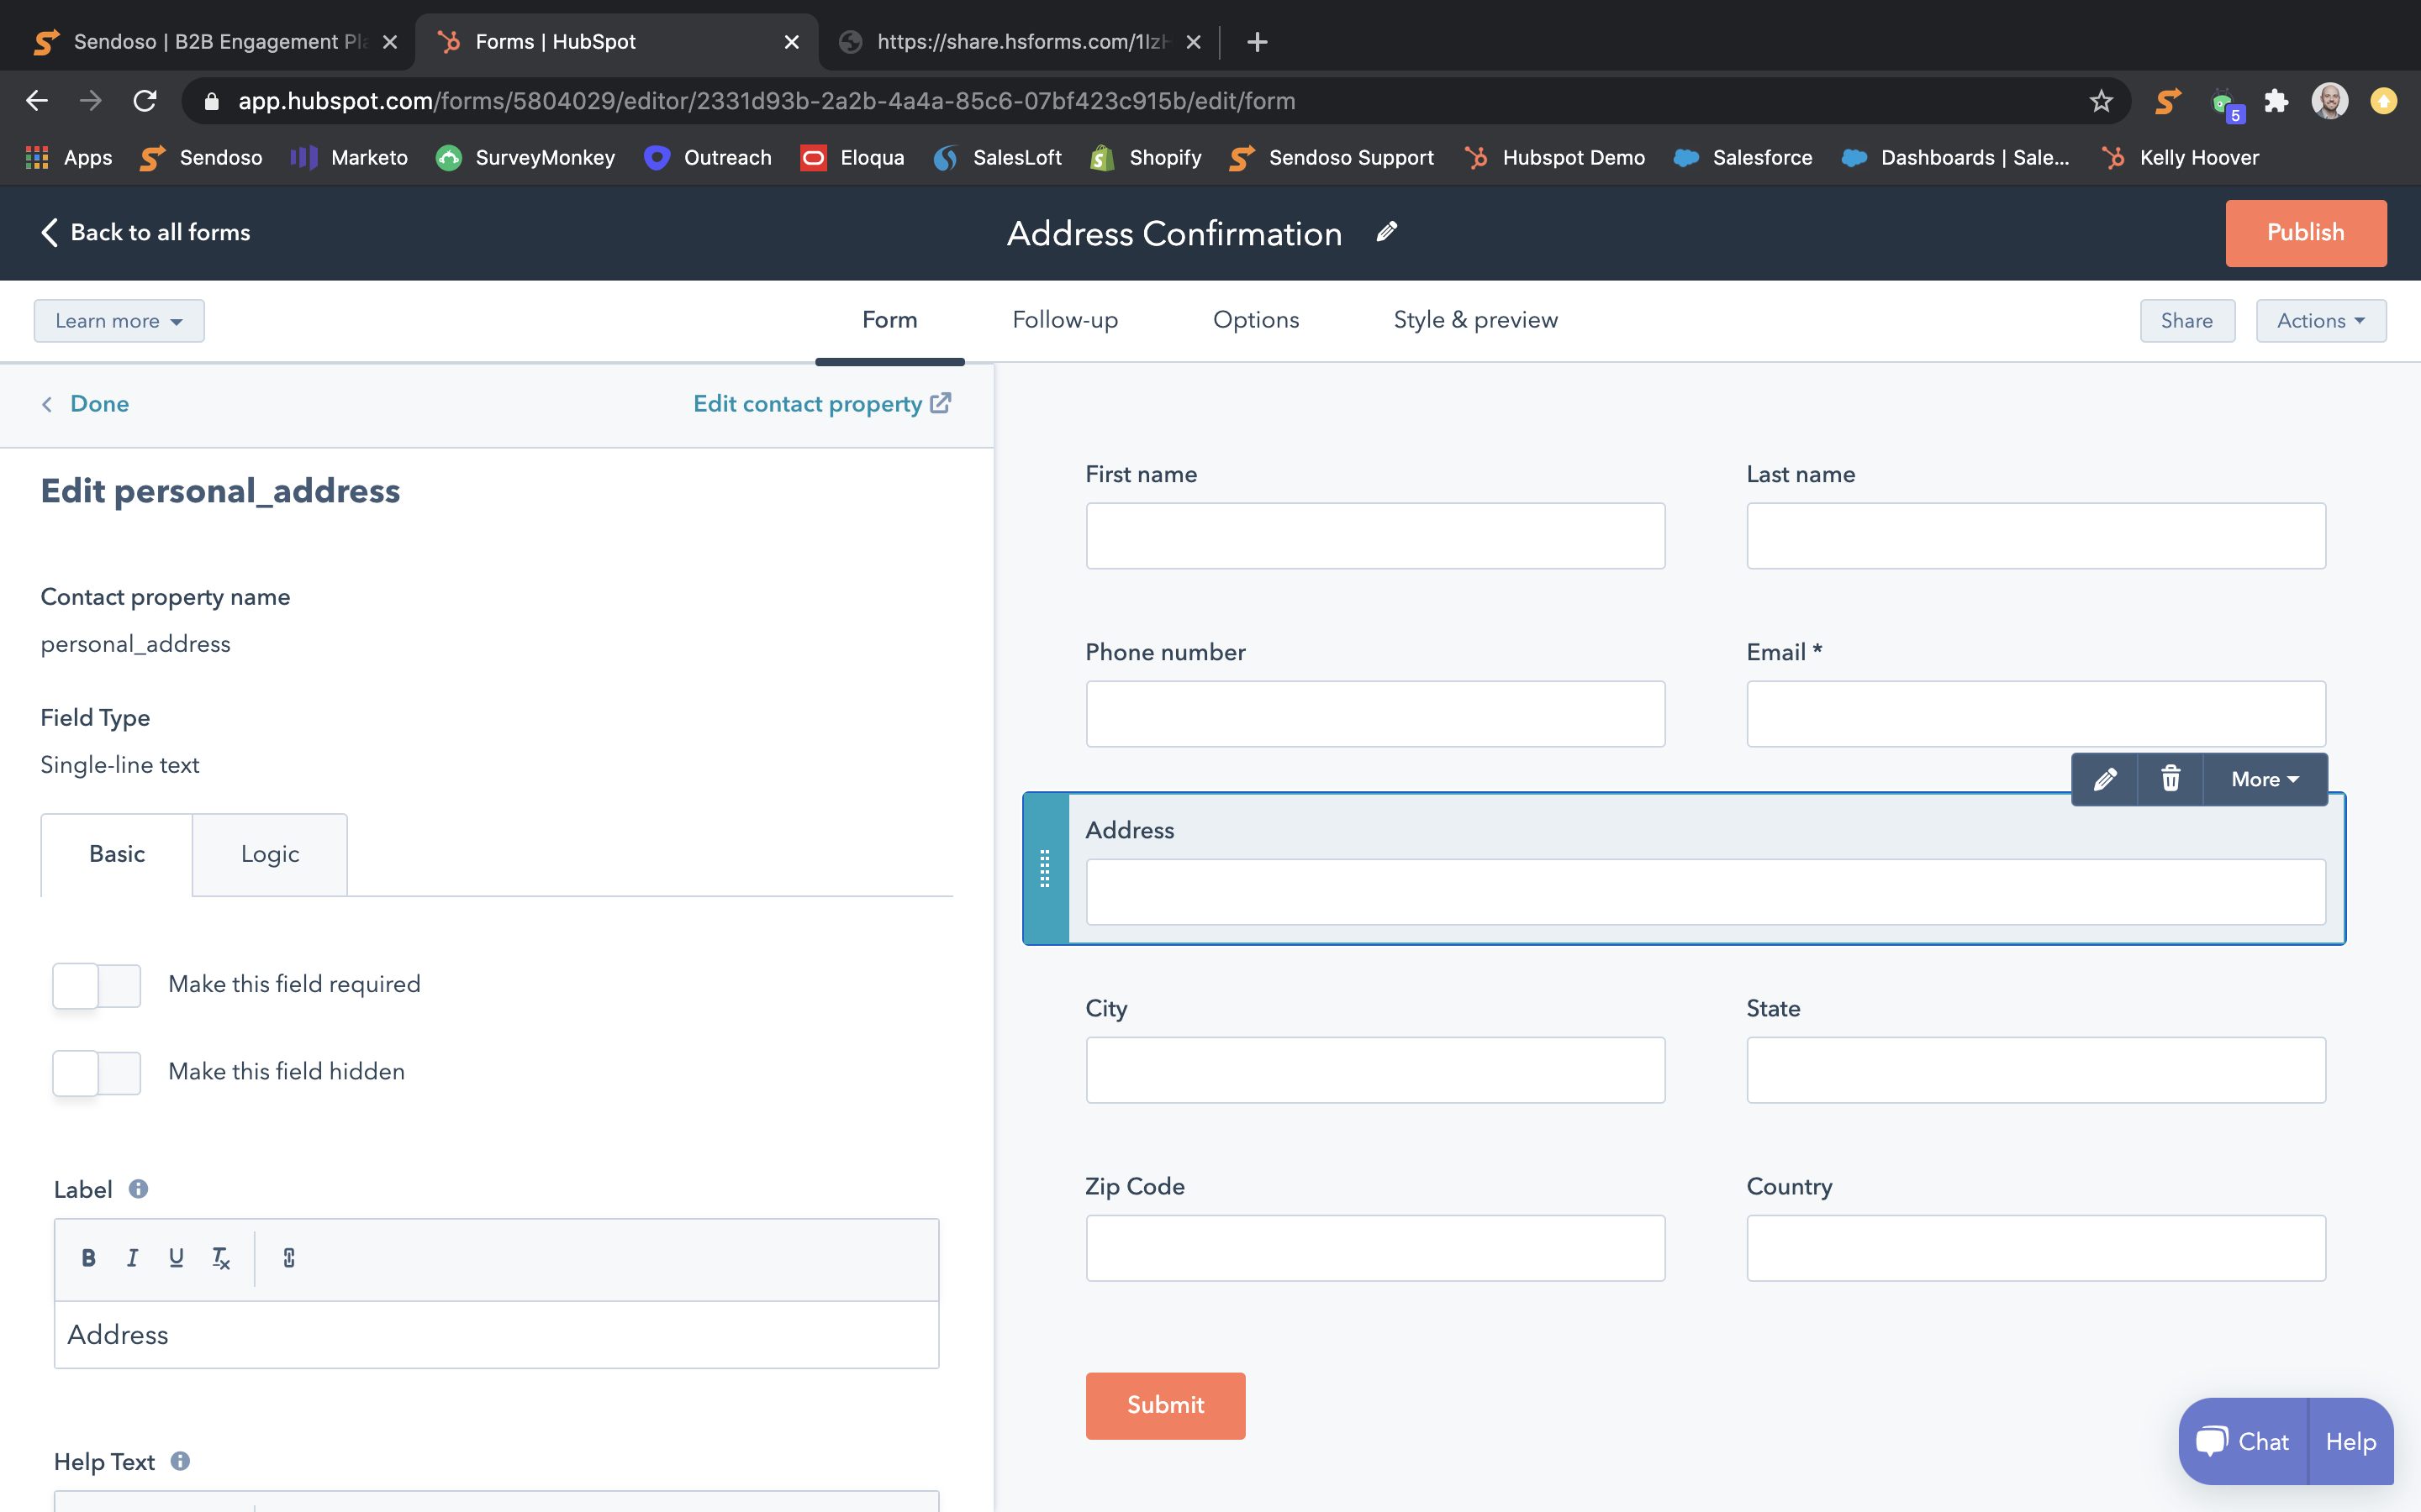Open the More dropdown on Address field

click(x=2264, y=779)
